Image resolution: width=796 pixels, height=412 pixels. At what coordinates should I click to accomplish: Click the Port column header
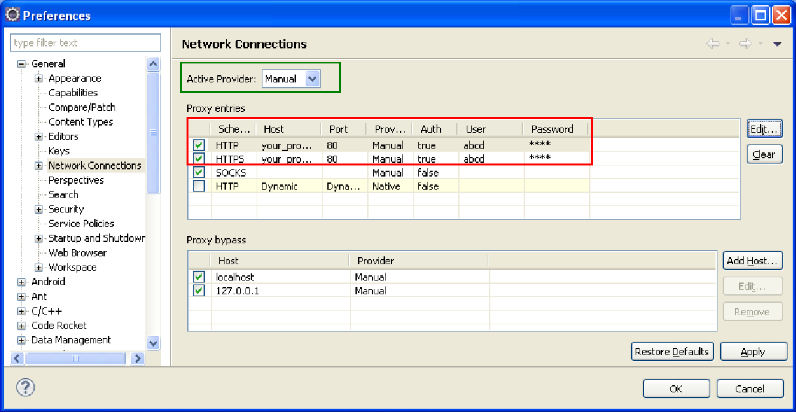[x=344, y=129]
